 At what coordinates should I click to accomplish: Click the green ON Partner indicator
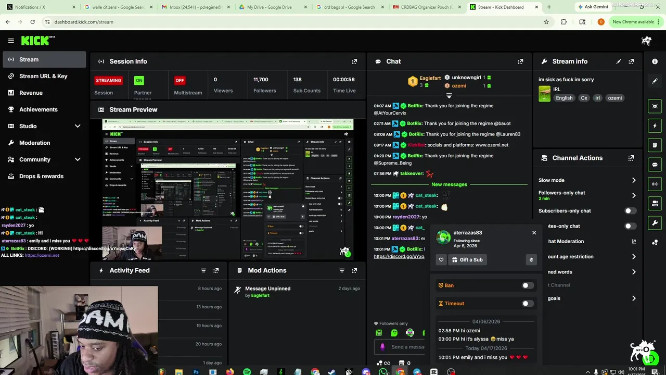pos(139,80)
